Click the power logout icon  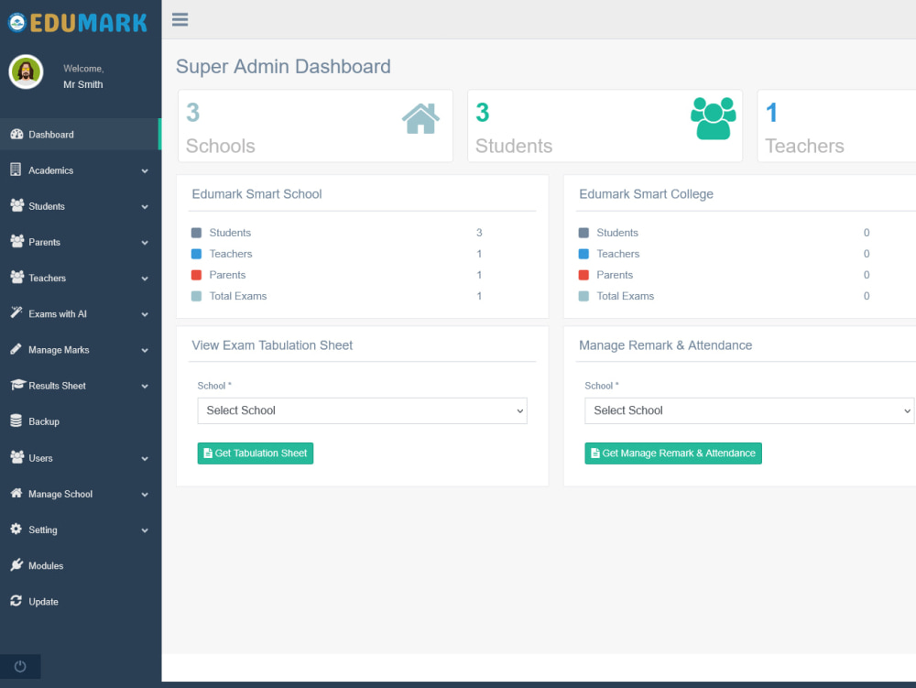[x=20, y=666]
